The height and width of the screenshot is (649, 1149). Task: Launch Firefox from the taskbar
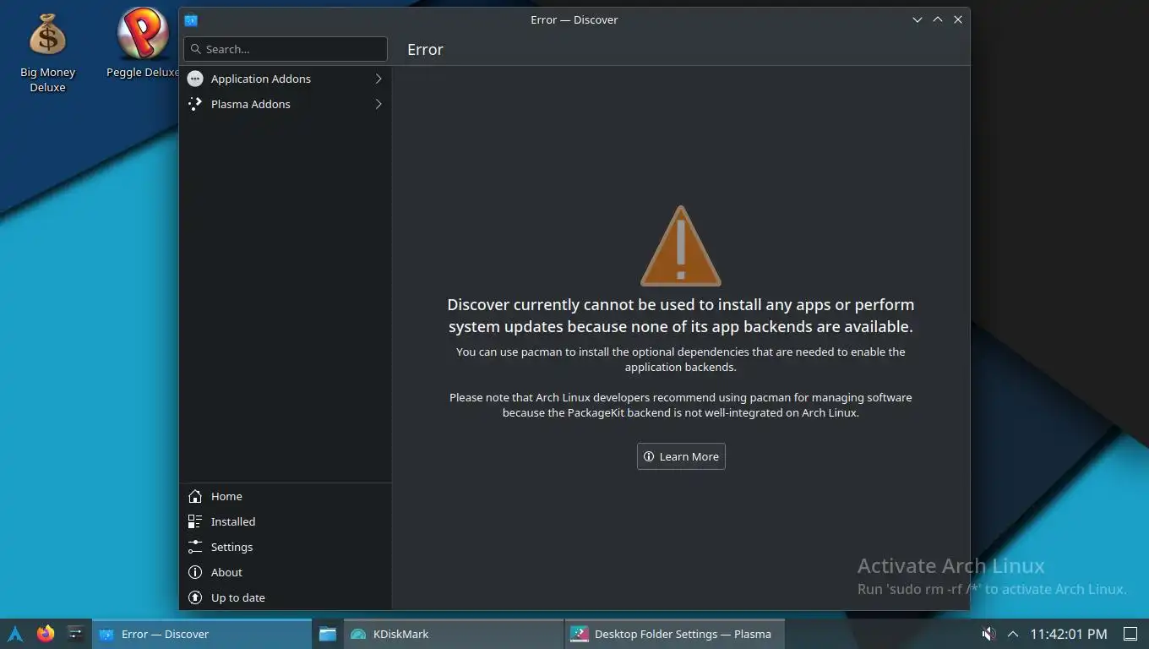46,633
